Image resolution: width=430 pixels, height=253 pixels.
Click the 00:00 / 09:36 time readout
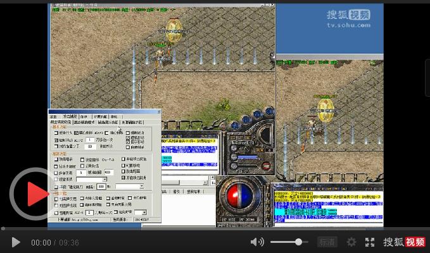pos(55,243)
